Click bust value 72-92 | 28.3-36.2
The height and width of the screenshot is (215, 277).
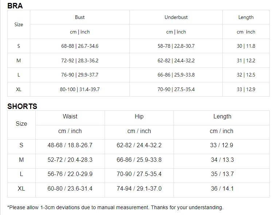pyautogui.click(x=80, y=60)
